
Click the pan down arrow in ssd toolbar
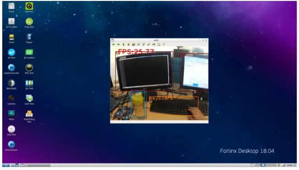click(x=129, y=44)
